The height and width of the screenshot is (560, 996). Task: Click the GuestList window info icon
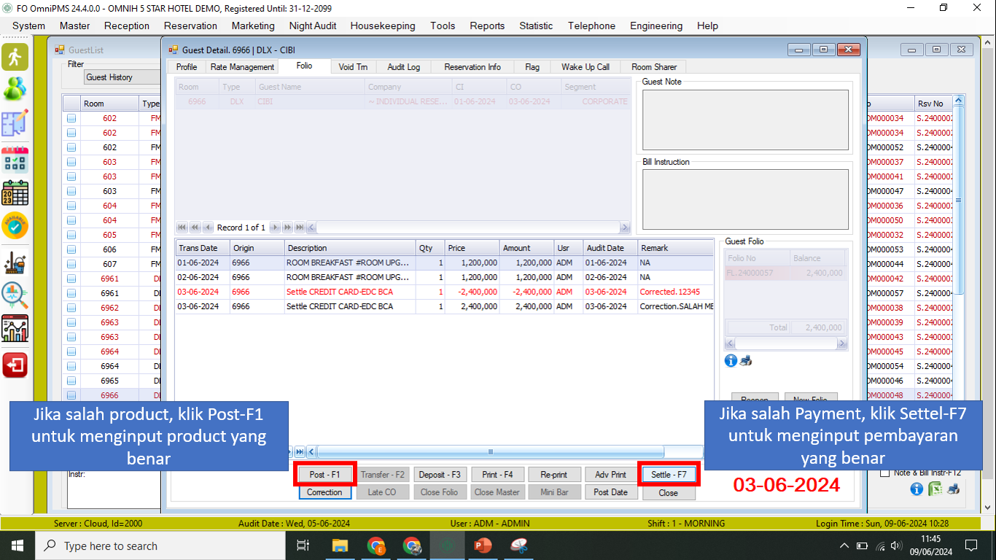point(917,489)
